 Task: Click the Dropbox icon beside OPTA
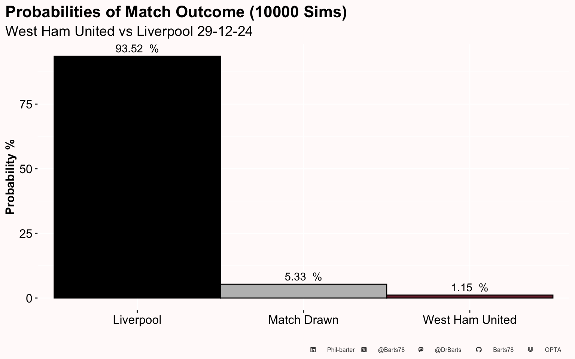click(x=530, y=350)
